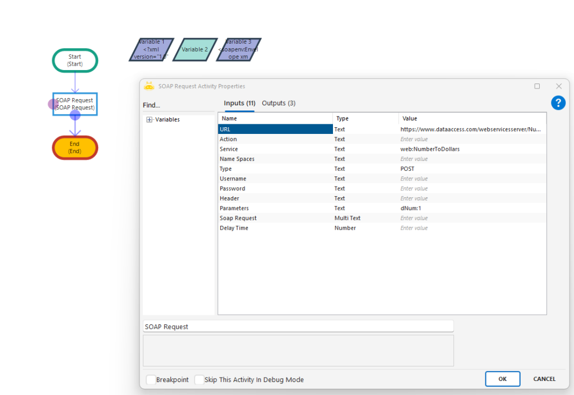Click the CANCEL button

[x=544, y=379]
